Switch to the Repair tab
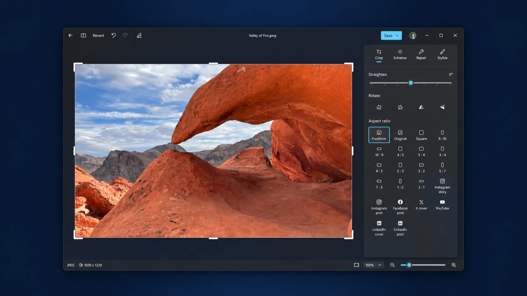Image resolution: width=527 pixels, height=296 pixels. point(421,54)
